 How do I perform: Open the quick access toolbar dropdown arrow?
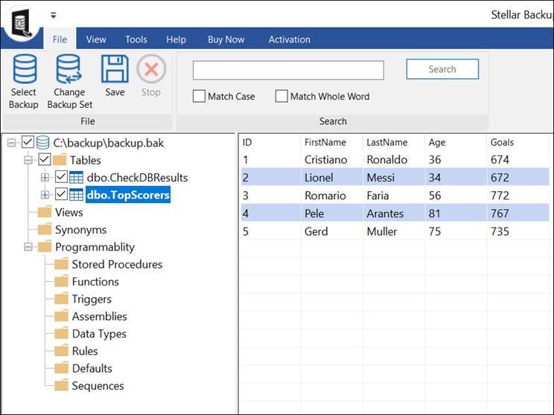(x=53, y=15)
